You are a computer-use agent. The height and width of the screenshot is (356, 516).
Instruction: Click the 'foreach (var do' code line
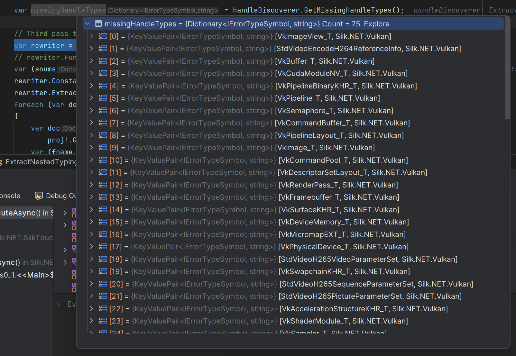point(45,105)
